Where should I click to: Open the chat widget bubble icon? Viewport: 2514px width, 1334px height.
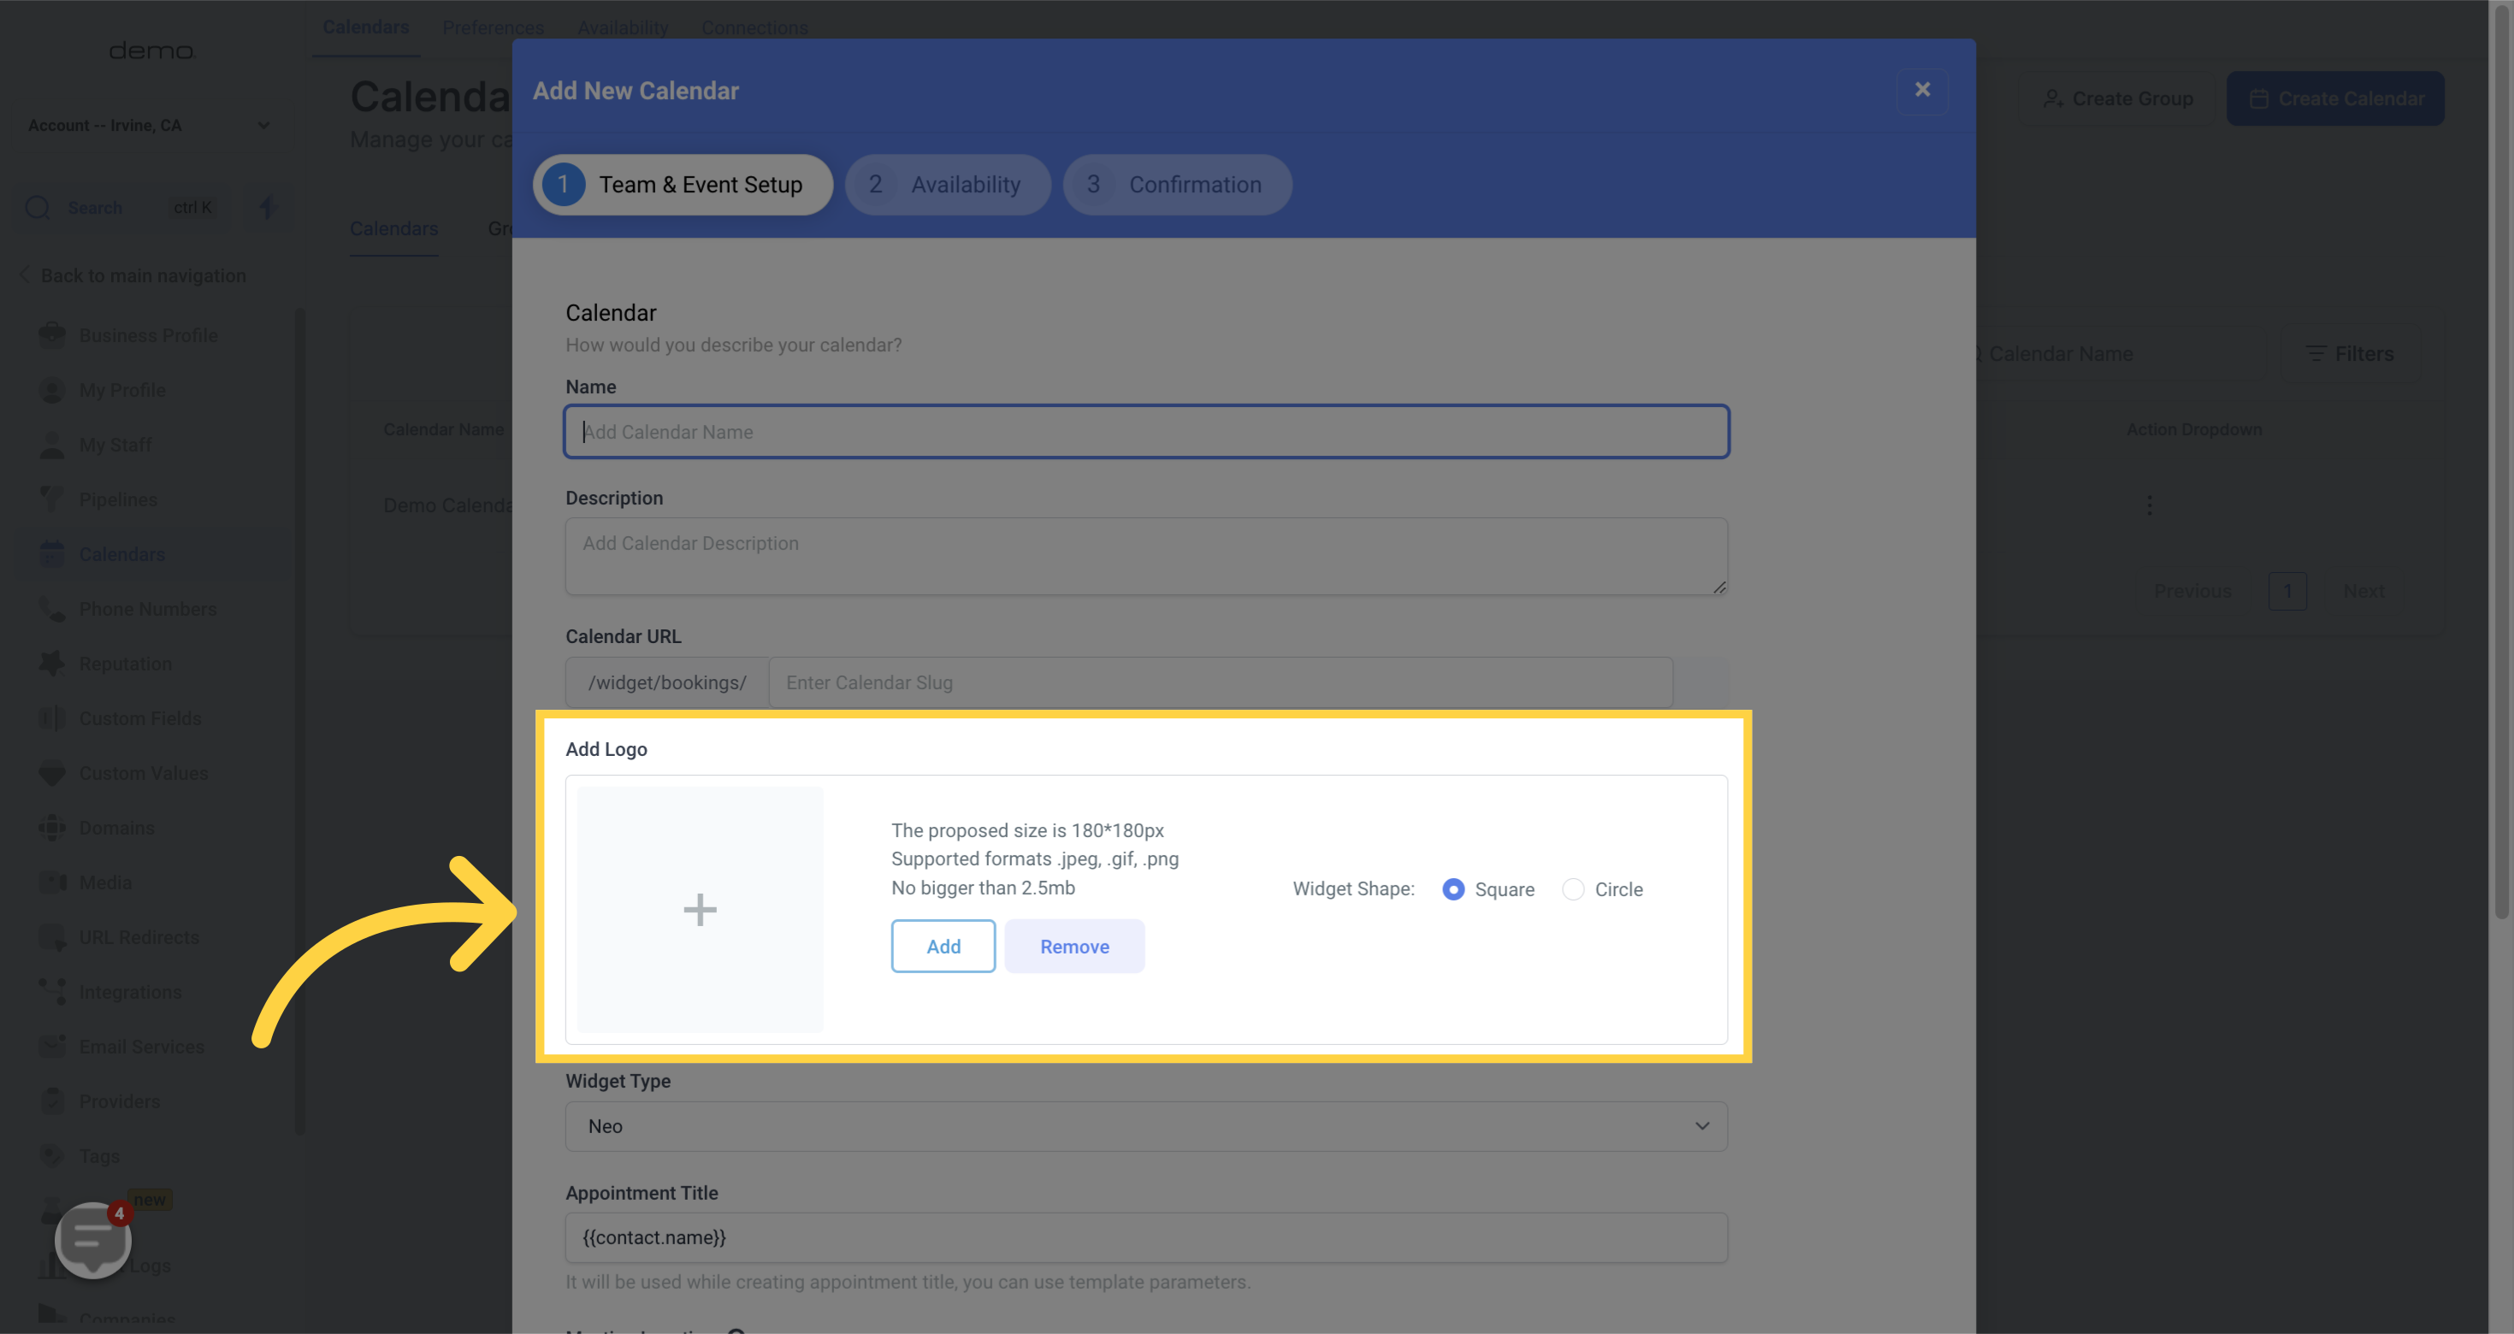[x=92, y=1239]
